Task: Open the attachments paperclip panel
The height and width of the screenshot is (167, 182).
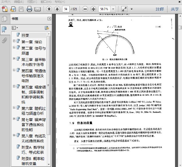Action: [x=4, y=40]
